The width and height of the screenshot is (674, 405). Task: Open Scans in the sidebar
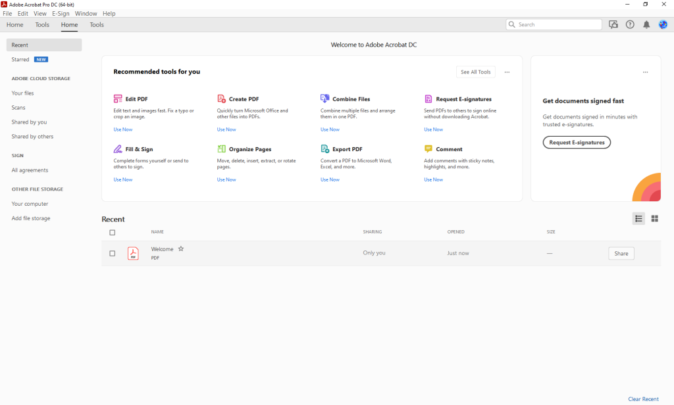tap(18, 107)
